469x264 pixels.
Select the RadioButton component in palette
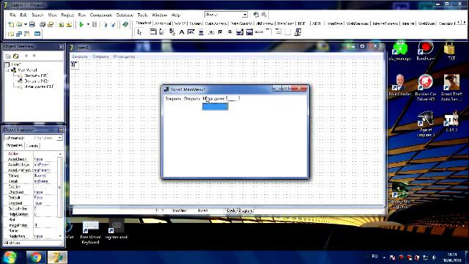pos(229,32)
